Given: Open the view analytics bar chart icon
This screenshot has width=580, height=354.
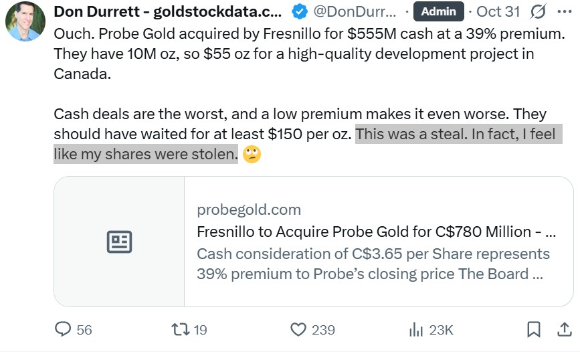Looking at the screenshot, I should (415, 329).
